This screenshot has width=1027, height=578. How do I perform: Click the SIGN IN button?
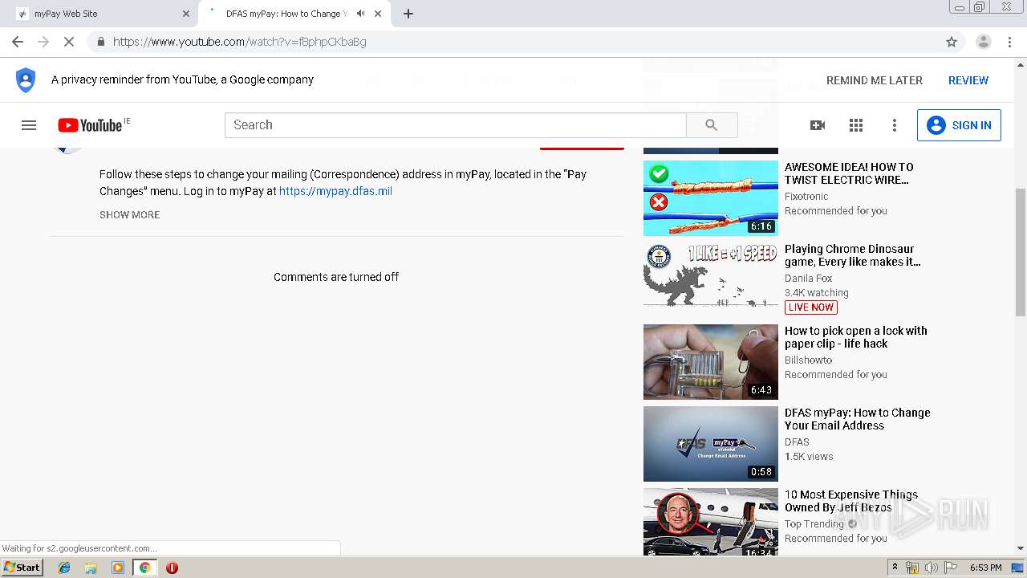pyautogui.click(x=959, y=125)
